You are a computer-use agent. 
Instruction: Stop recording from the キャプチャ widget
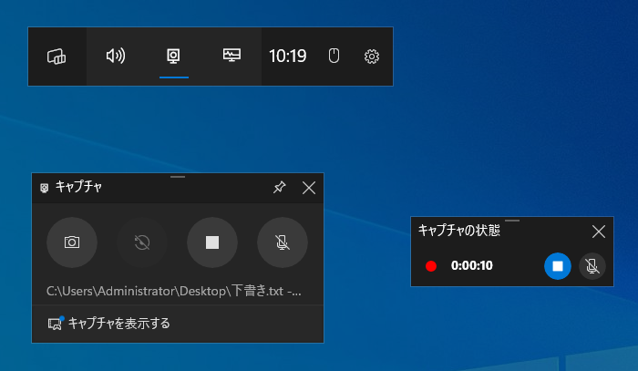coord(212,242)
